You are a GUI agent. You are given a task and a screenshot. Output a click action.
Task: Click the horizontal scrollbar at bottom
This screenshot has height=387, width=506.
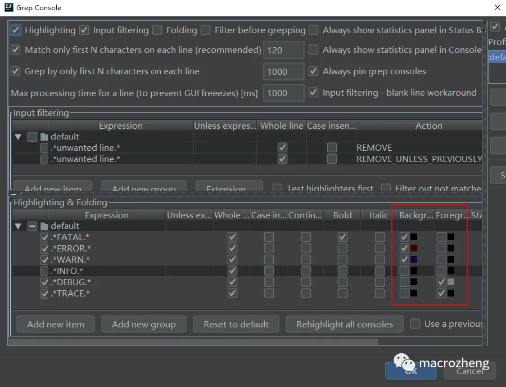[193, 341]
